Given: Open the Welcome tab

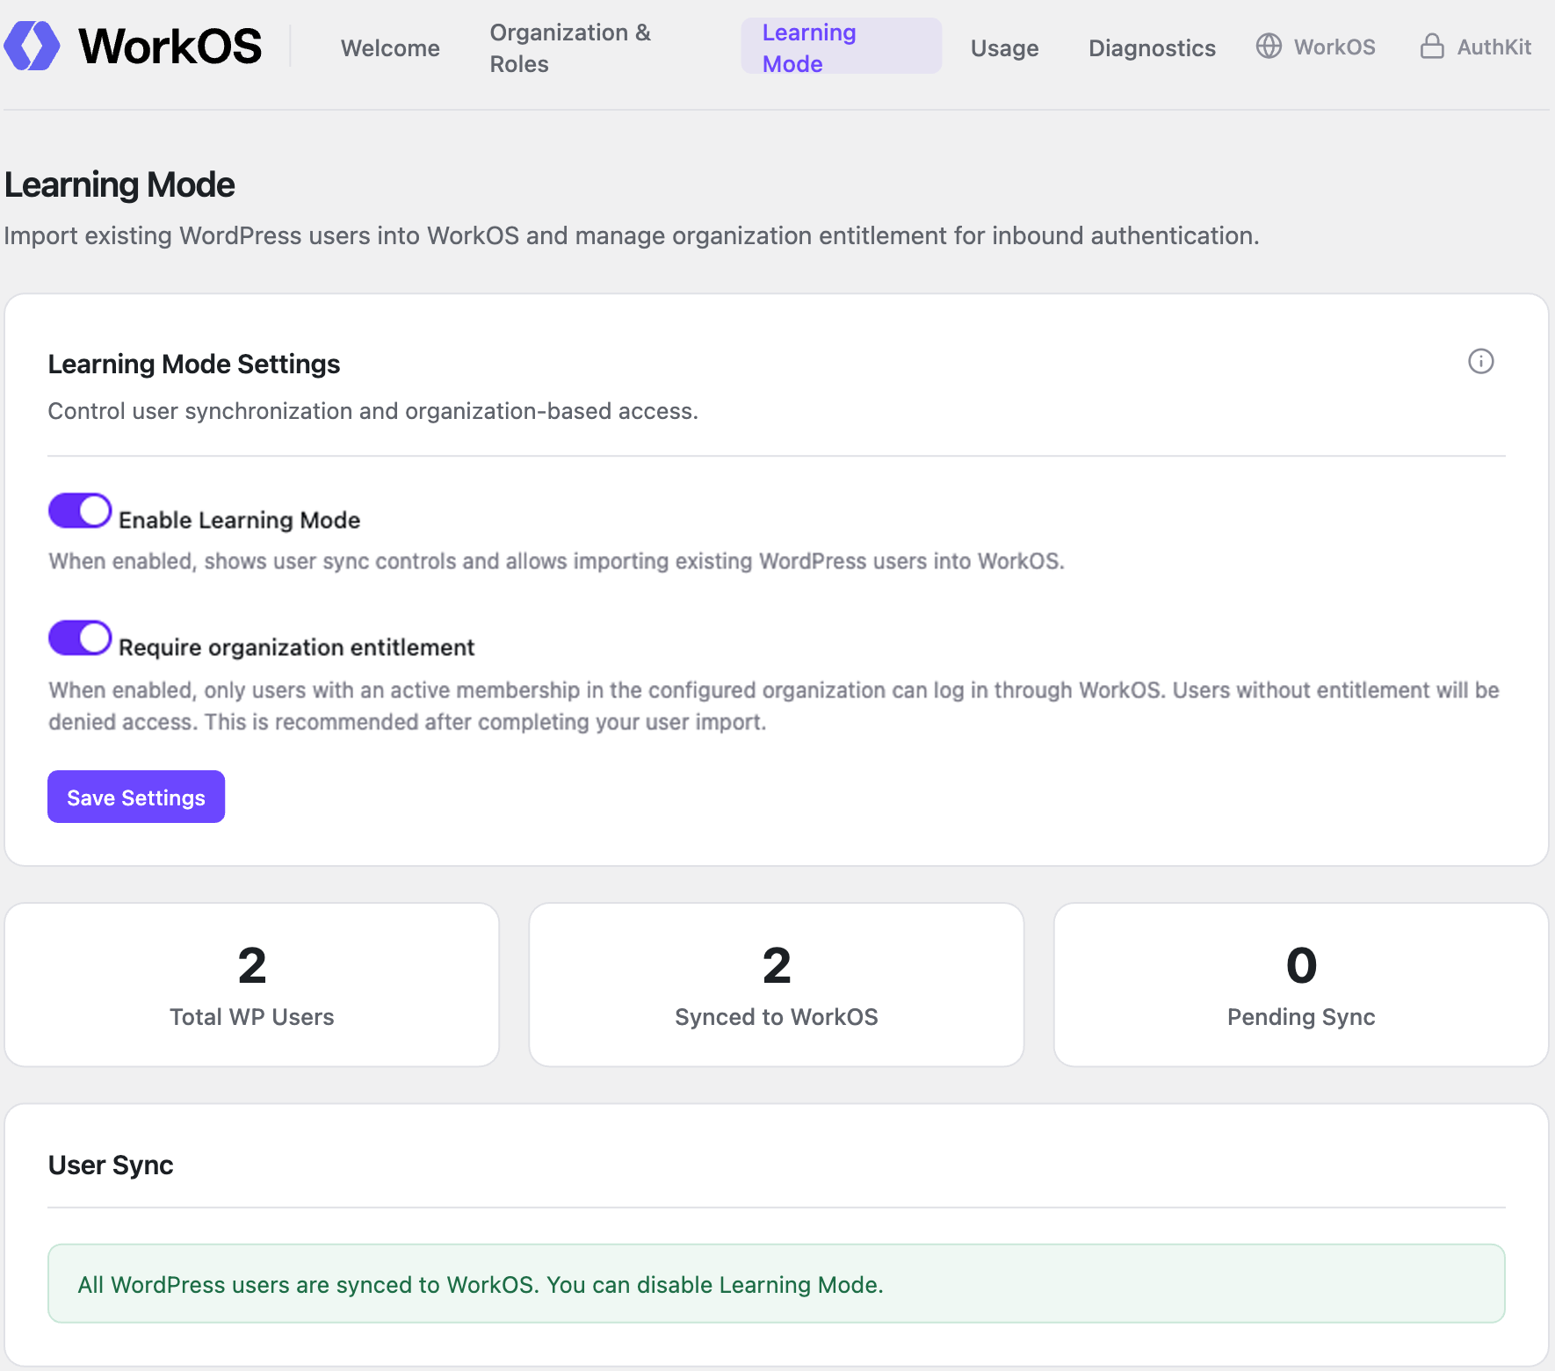Looking at the screenshot, I should [x=390, y=48].
